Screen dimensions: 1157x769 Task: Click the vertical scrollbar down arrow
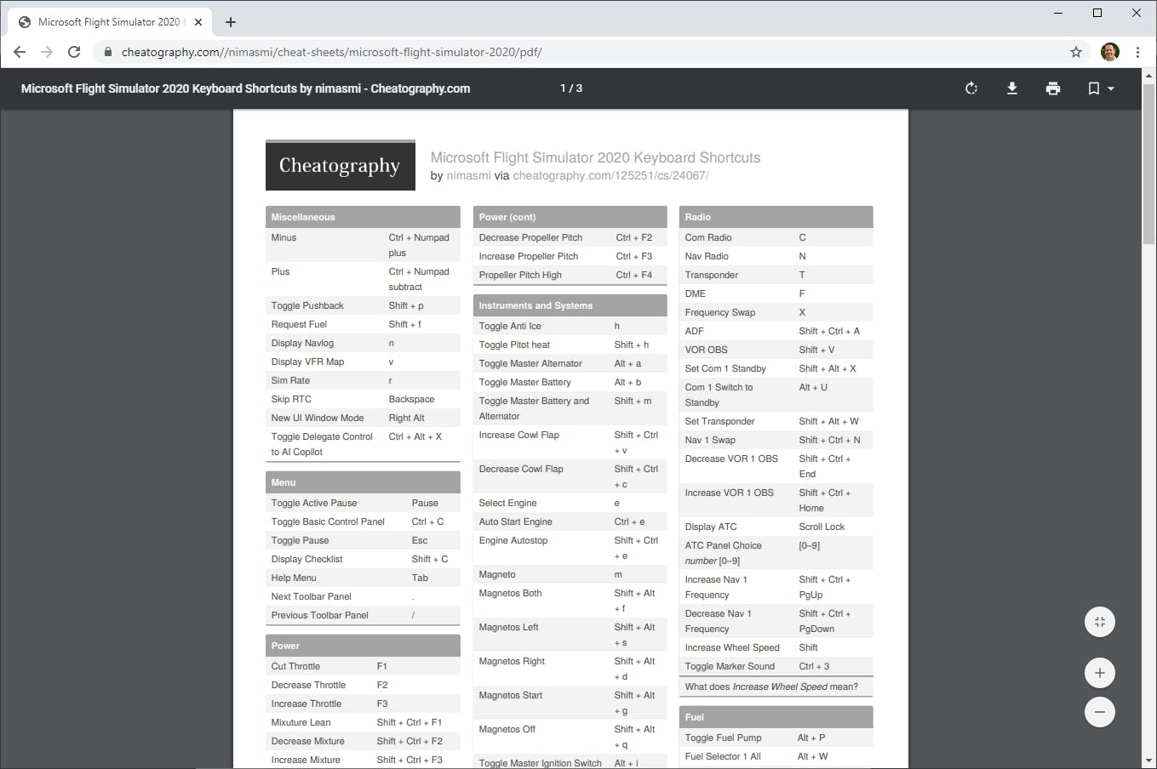coord(1148,760)
